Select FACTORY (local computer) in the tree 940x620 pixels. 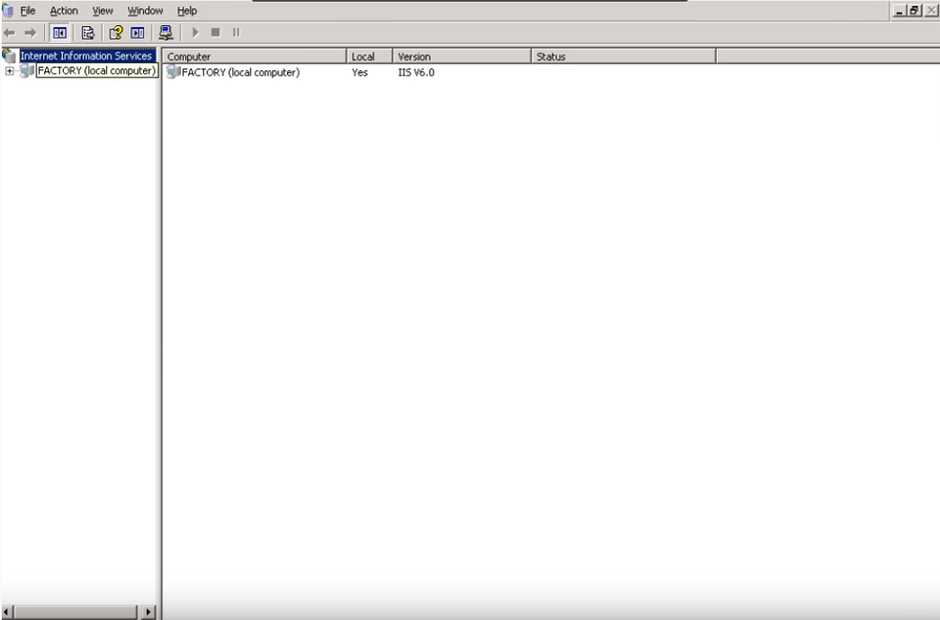[x=96, y=71]
